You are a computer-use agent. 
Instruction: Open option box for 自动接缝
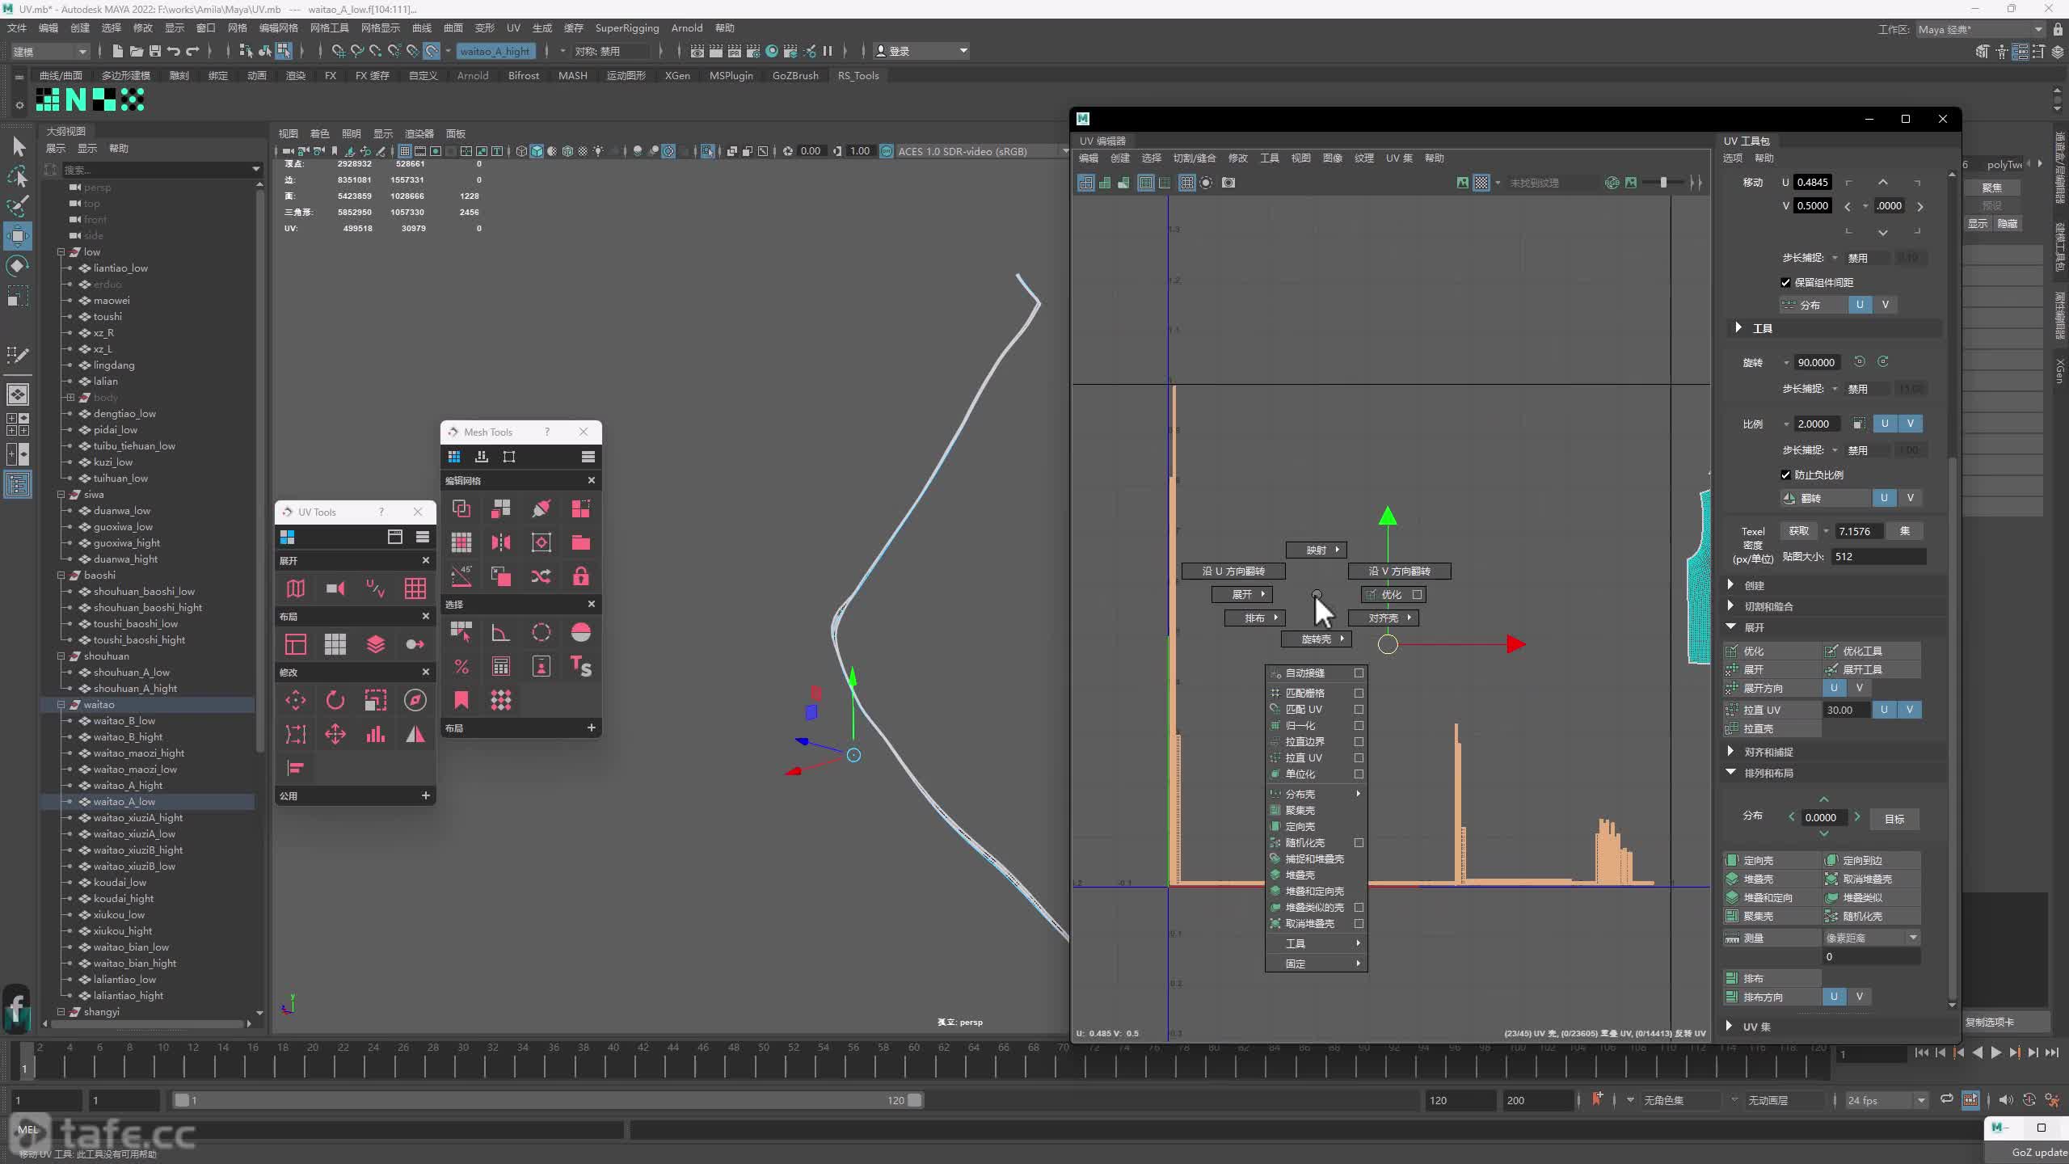click(x=1359, y=673)
